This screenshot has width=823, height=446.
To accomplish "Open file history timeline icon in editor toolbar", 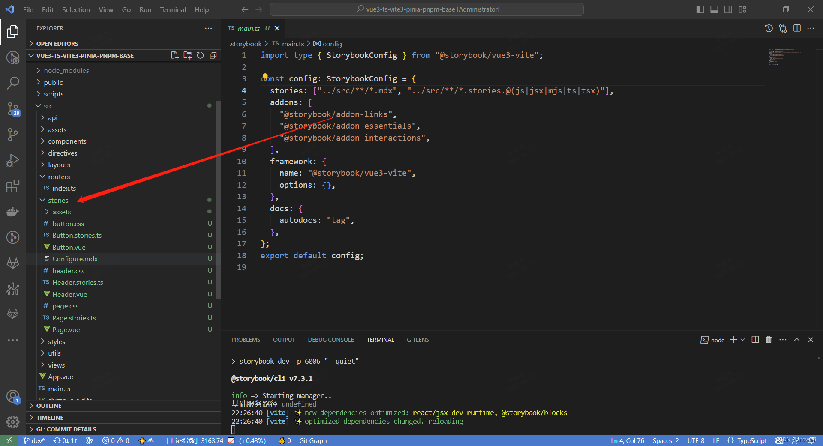I will (x=769, y=28).
